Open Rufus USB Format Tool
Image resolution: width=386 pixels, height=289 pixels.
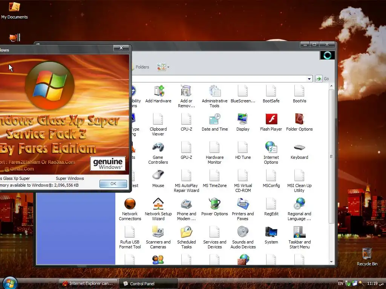130,238
